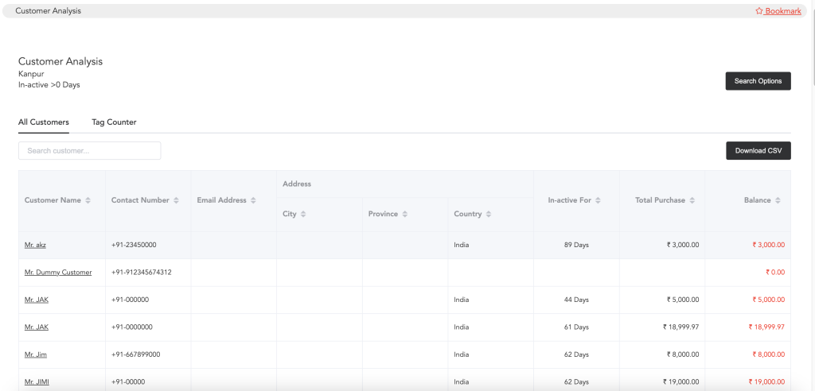Select phone number +91-0000000
Screen dimensions: 815x391
click(132, 327)
